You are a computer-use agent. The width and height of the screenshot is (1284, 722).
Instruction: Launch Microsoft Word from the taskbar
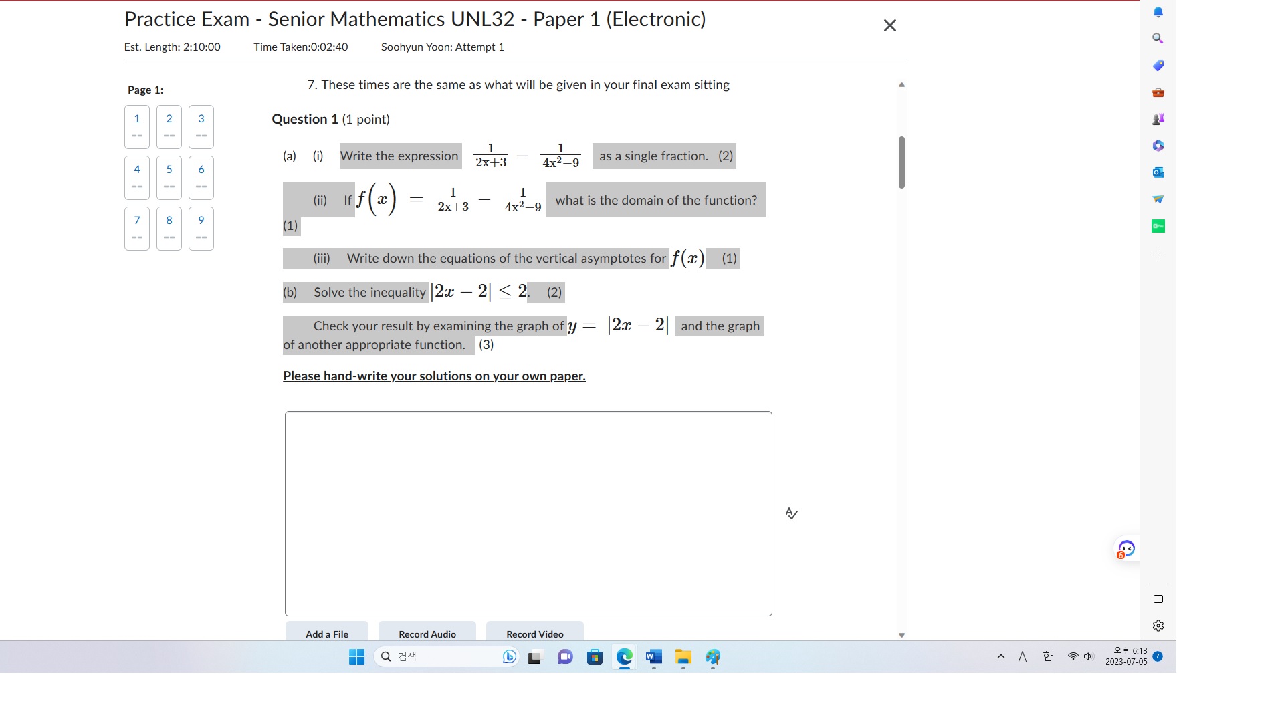click(x=653, y=658)
